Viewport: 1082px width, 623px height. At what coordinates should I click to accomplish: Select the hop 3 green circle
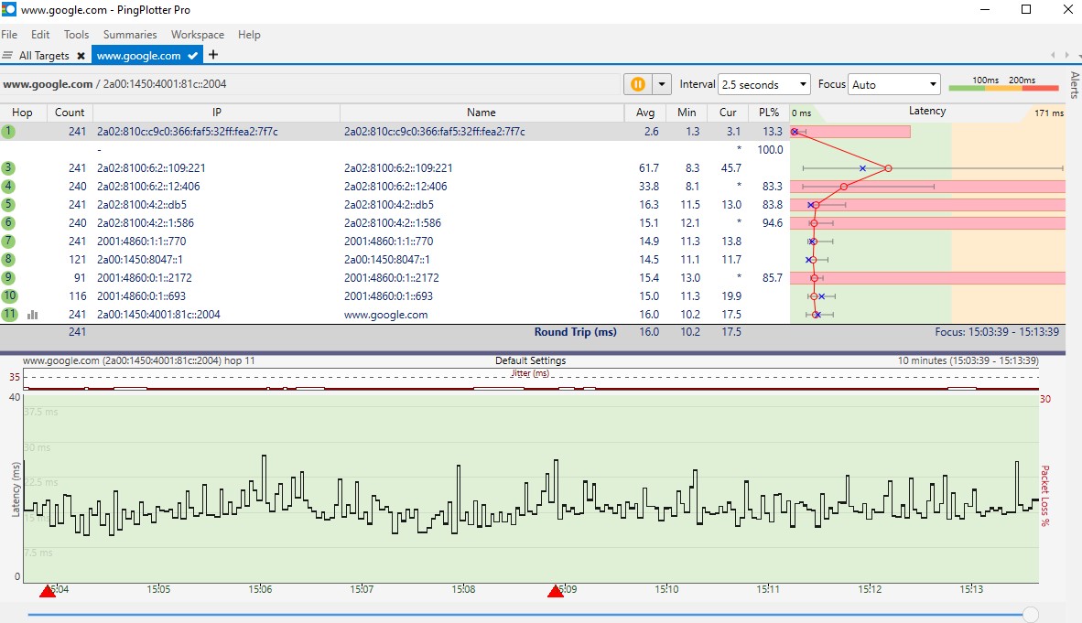[8, 167]
